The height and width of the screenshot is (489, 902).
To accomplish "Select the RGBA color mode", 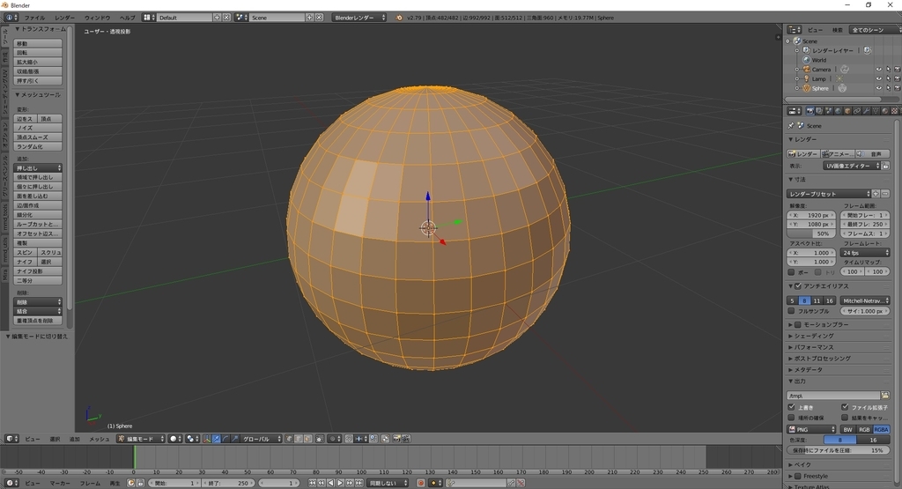I will click(881, 429).
